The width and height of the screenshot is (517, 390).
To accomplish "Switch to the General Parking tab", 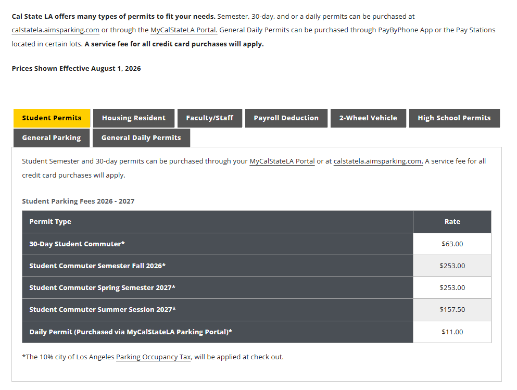I will [x=52, y=138].
